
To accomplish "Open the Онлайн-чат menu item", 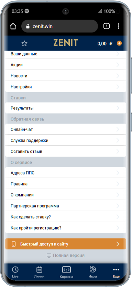I will click(66, 129).
